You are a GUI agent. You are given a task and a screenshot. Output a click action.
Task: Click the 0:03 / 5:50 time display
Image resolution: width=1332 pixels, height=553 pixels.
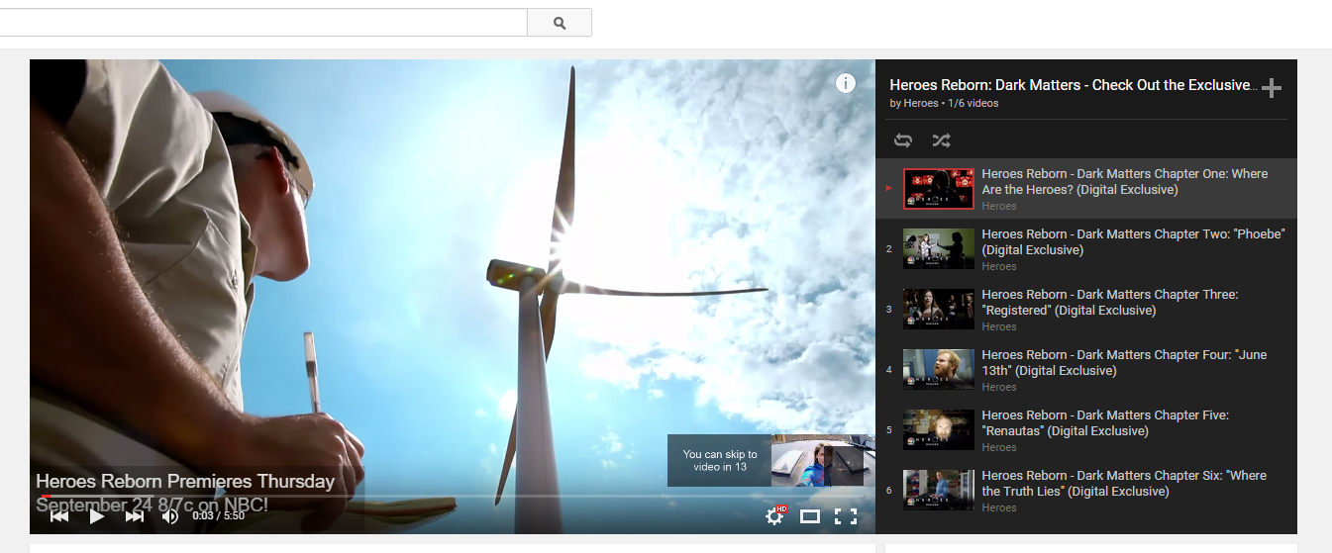pos(217,515)
